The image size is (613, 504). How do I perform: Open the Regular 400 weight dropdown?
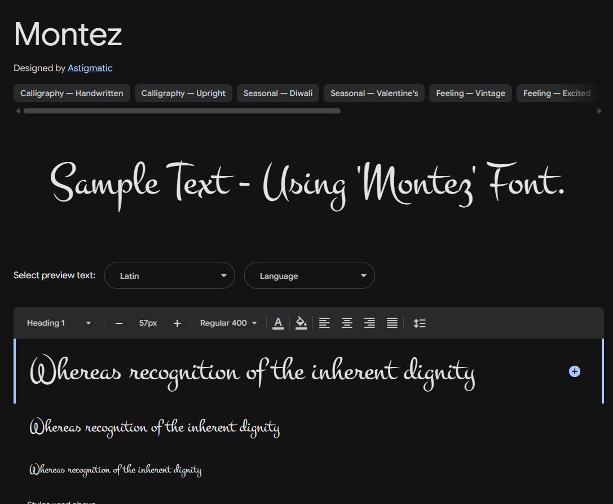click(x=228, y=323)
